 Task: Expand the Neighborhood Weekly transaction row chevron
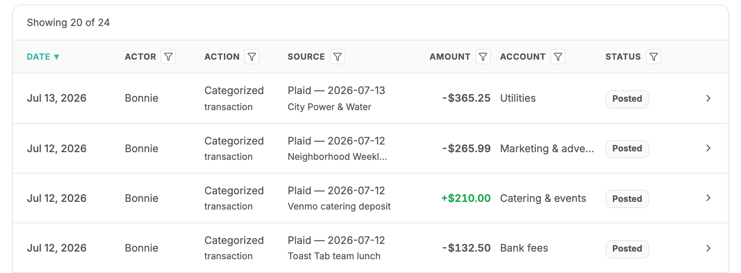pyautogui.click(x=708, y=148)
